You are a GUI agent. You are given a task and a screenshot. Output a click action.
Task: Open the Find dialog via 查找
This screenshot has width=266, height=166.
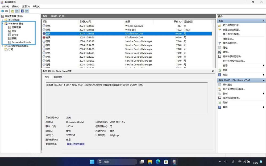(225, 52)
